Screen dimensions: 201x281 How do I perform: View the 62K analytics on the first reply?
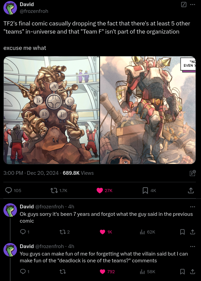147,232
